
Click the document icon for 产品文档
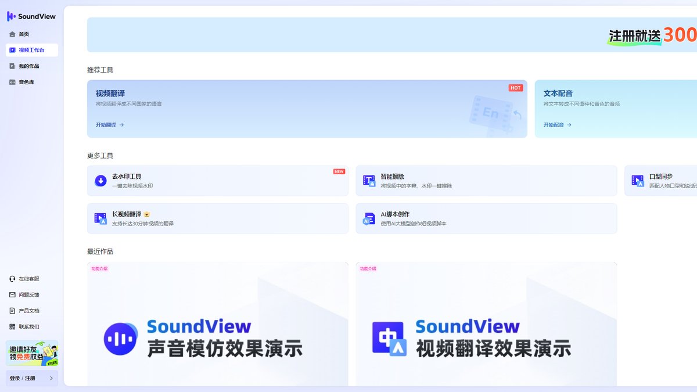[x=13, y=311]
